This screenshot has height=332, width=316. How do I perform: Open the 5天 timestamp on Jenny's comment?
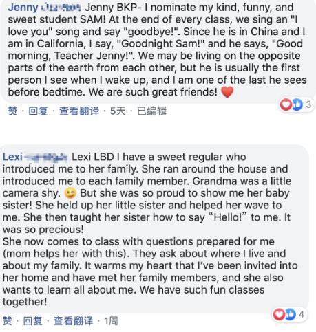[x=118, y=111]
